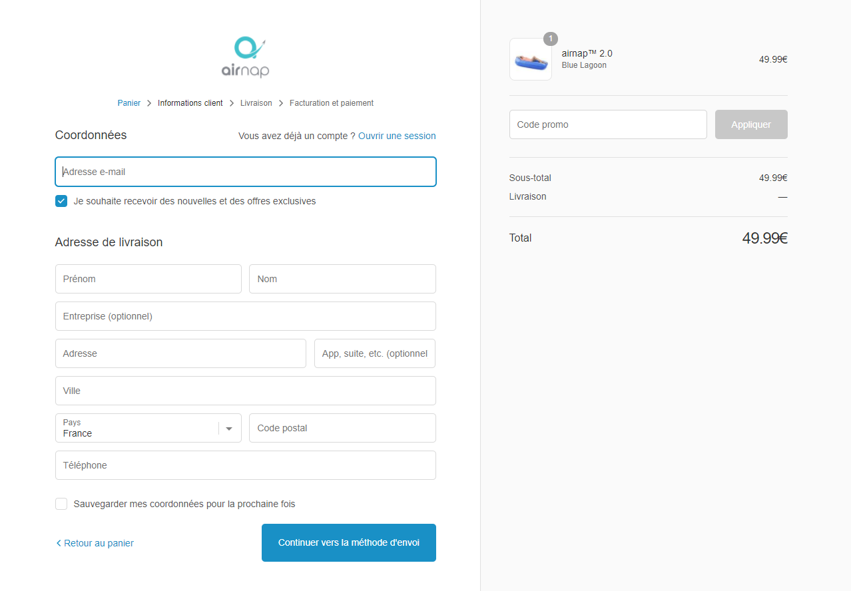
Task: Click the airnap™ 2.0 product name
Action: pyautogui.click(x=587, y=53)
